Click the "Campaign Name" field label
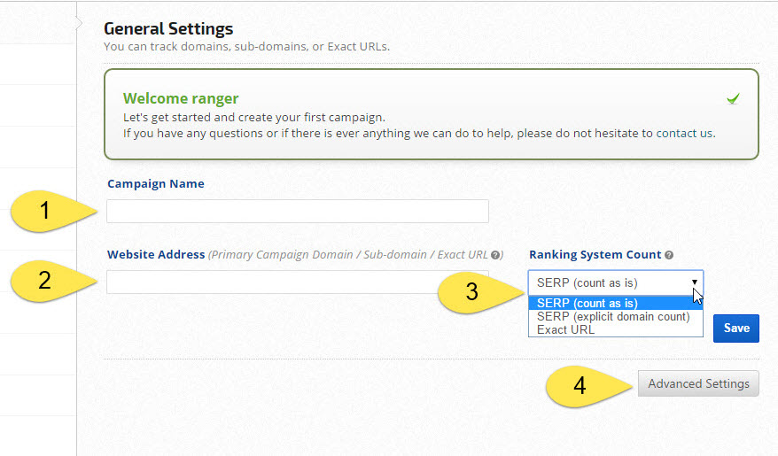This screenshot has height=456, width=778. (156, 184)
